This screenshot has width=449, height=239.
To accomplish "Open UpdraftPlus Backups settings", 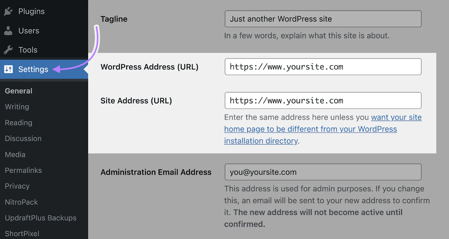I will click(x=40, y=218).
